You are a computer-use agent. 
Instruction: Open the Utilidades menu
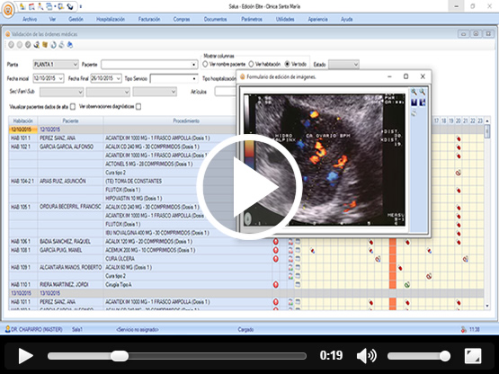click(285, 19)
